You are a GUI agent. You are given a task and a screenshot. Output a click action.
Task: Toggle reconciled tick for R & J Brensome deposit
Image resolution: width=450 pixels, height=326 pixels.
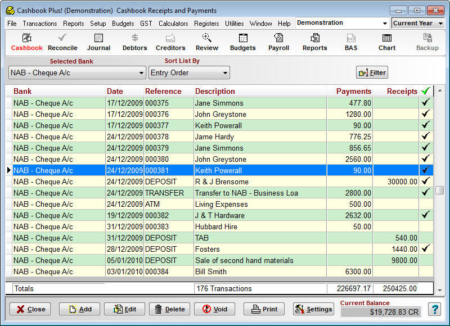click(x=426, y=181)
